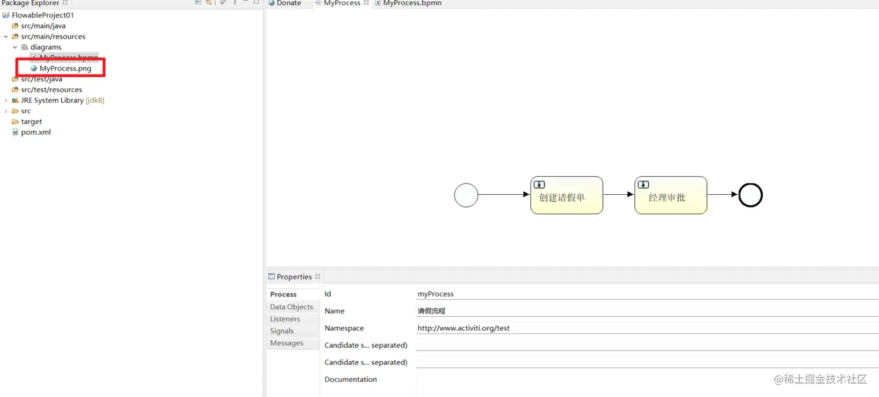
Task: Click the empty field above Documentation
Action: (x=647, y=362)
